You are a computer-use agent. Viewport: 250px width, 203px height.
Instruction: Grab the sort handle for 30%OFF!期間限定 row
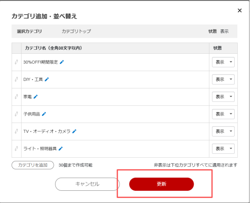(x=16, y=62)
